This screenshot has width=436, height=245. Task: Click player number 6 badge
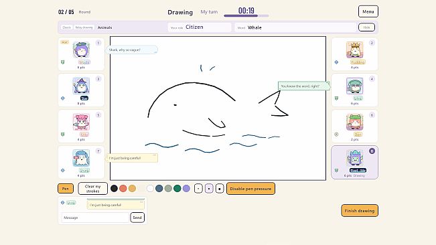372,115
